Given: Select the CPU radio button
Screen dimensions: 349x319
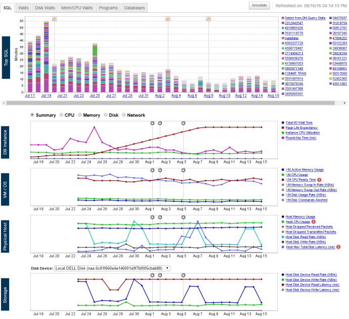Looking at the screenshot, I should pos(61,115).
